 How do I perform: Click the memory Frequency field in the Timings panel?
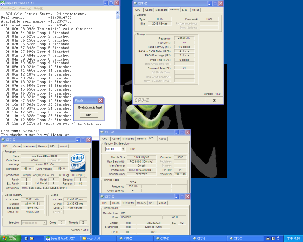184,38
